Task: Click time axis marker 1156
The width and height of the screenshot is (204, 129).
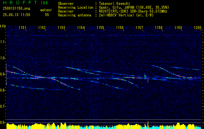Action: pos(120,27)
